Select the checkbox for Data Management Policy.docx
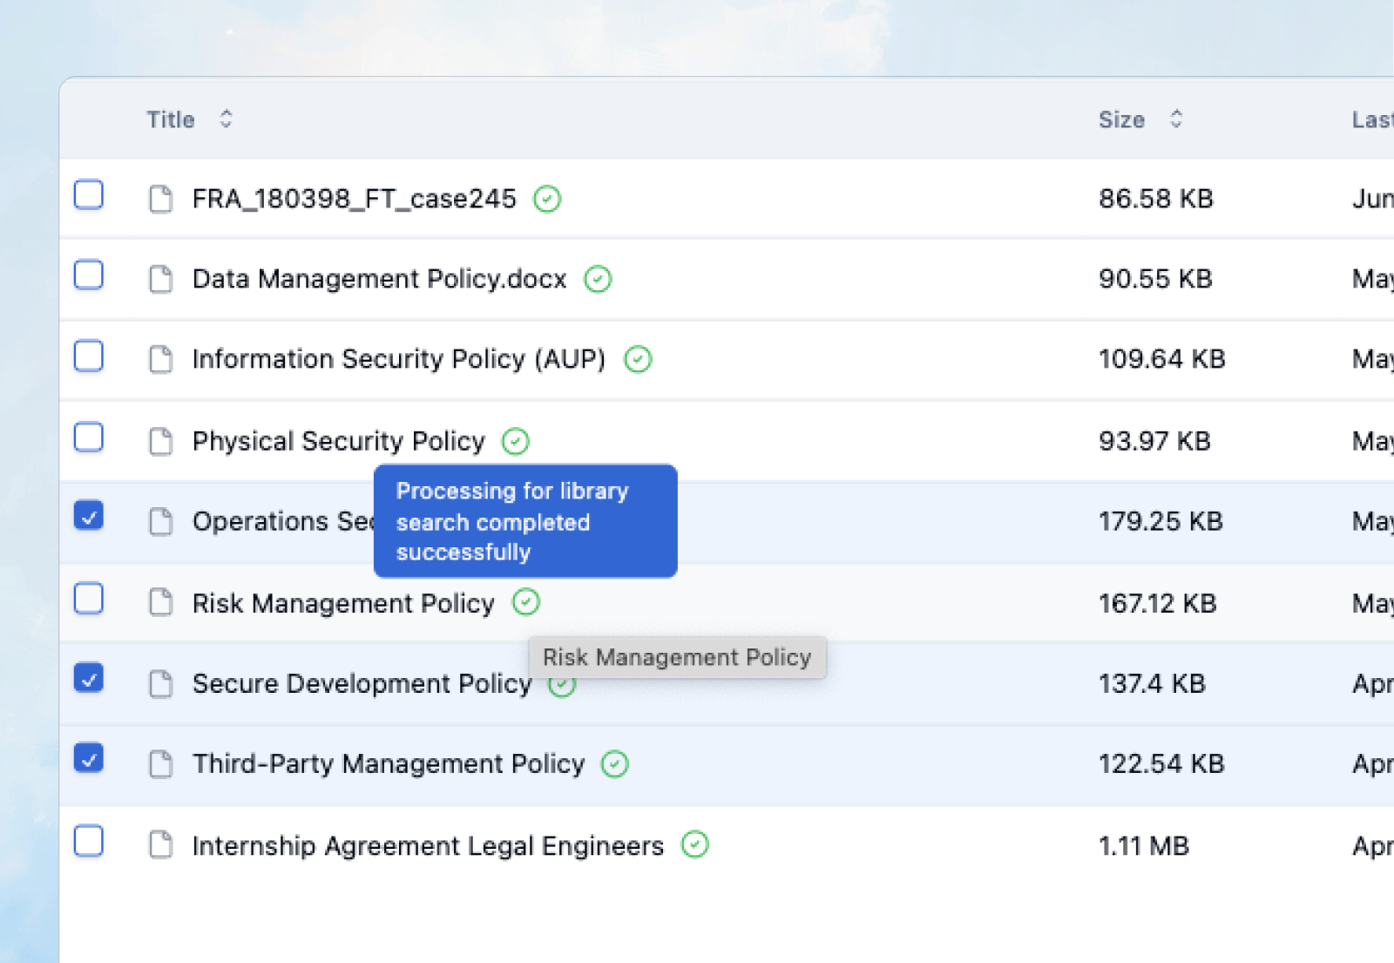 [x=88, y=275]
